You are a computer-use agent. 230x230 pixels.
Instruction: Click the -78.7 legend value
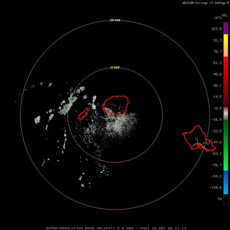(x=216, y=165)
